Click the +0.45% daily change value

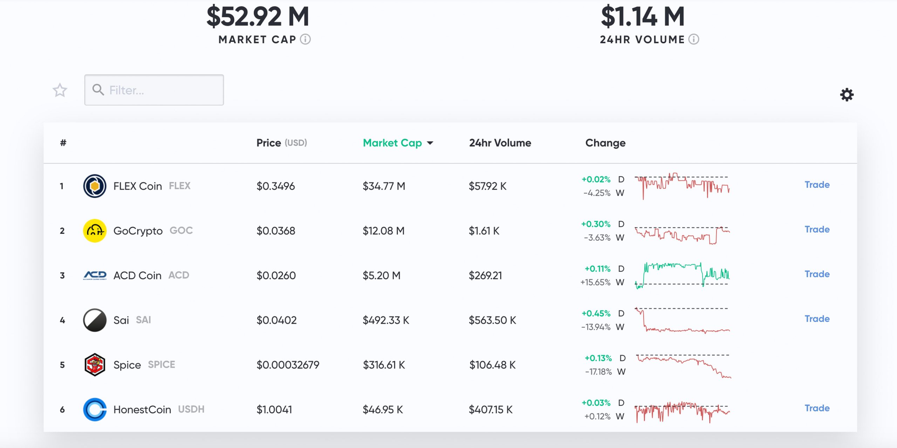(x=596, y=313)
